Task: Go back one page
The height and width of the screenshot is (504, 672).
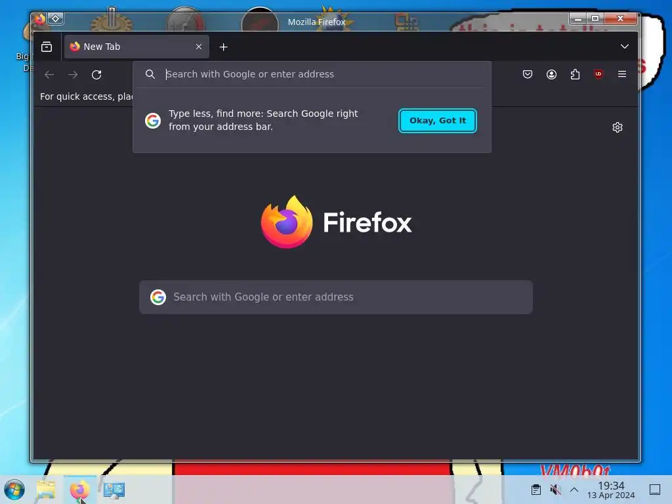Action: (x=49, y=75)
